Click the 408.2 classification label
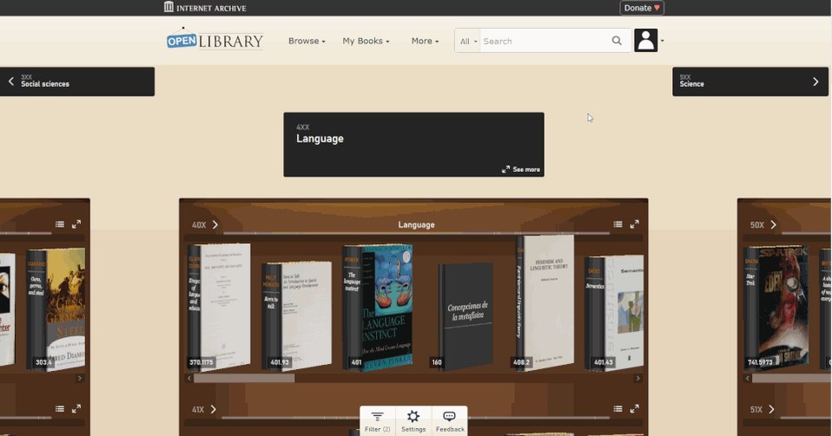Image resolution: width=832 pixels, height=436 pixels. pyautogui.click(x=521, y=362)
